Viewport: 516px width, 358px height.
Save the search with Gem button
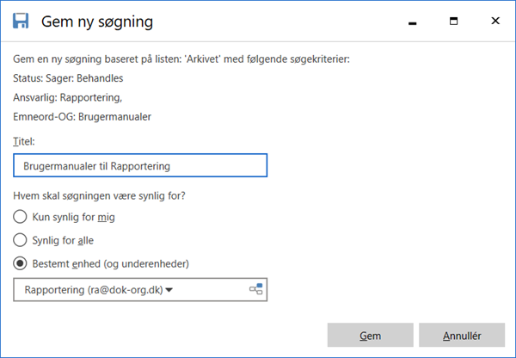370,335
